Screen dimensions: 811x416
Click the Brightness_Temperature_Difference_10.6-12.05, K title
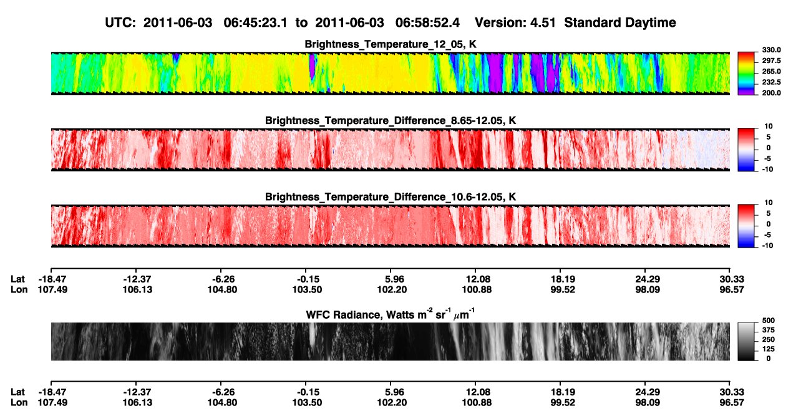[x=391, y=196]
